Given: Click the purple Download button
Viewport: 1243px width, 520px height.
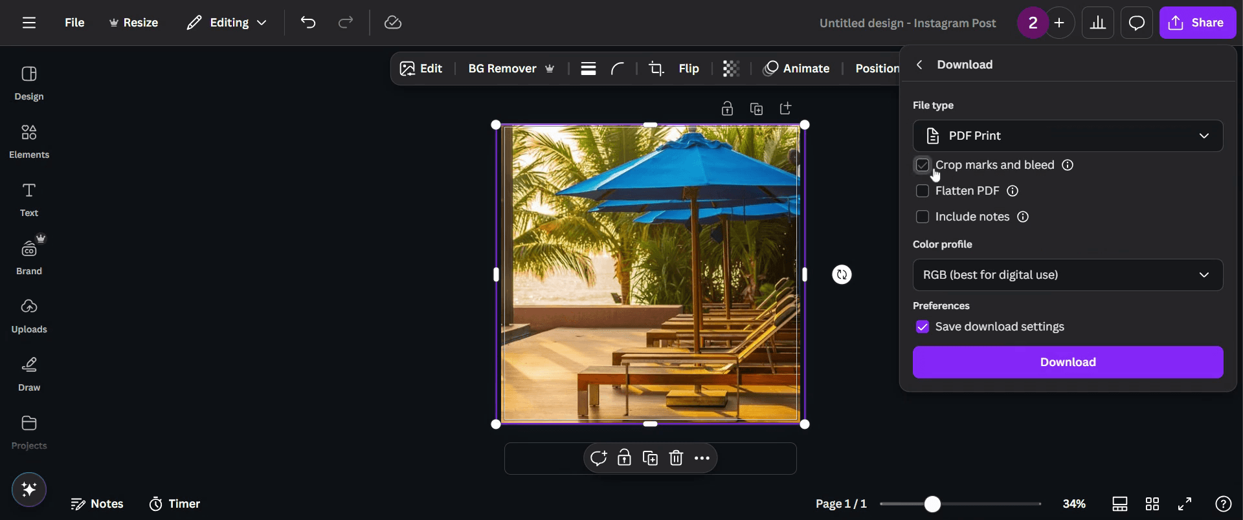Looking at the screenshot, I should pyautogui.click(x=1068, y=362).
